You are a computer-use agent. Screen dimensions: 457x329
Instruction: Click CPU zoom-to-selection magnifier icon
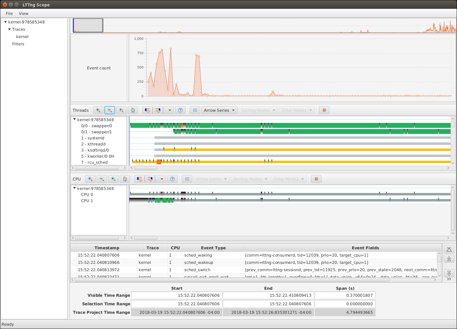[113, 179]
